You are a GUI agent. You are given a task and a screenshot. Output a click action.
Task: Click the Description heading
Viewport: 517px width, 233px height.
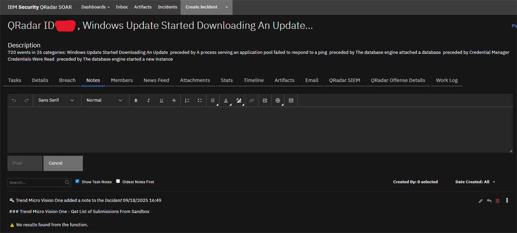click(24, 45)
